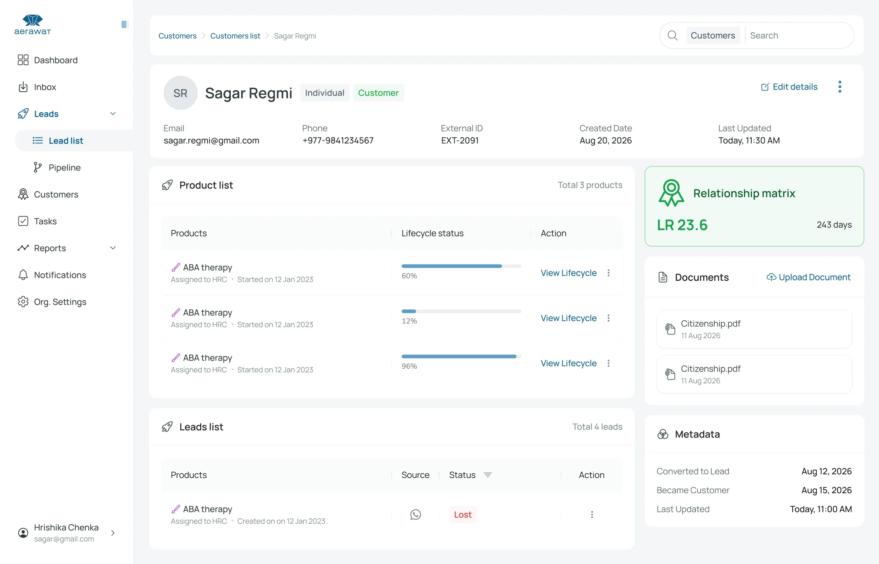The width and height of the screenshot is (879, 564).
Task: Click the SR avatar circle
Action: (x=181, y=93)
